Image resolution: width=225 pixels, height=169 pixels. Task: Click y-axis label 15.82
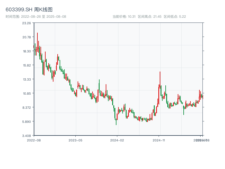tap(27, 65)
